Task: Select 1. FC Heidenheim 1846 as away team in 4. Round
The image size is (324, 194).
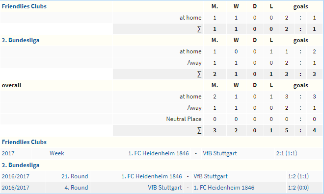Action: pyautogui.click(x=224, y=188)
